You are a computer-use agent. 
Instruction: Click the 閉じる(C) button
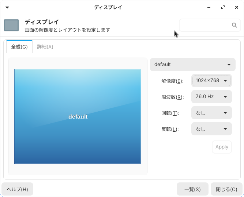coord(226,189)
